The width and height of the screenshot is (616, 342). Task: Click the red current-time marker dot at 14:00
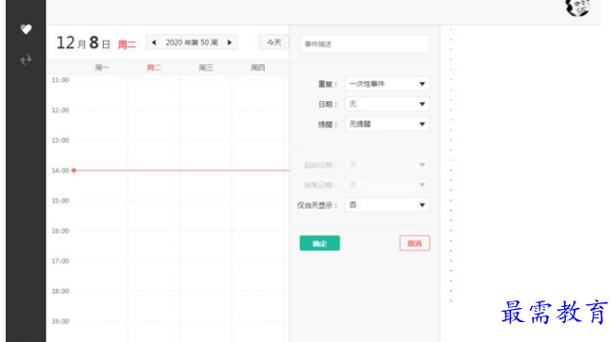[x=74, y=170]
